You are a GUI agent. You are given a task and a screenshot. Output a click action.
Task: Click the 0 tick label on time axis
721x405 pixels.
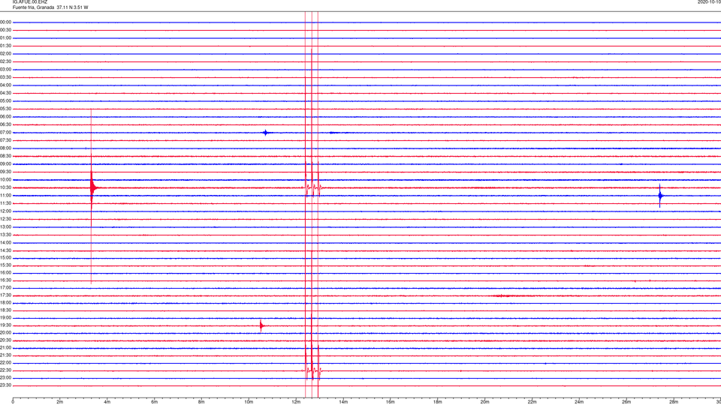coord(13,402)
